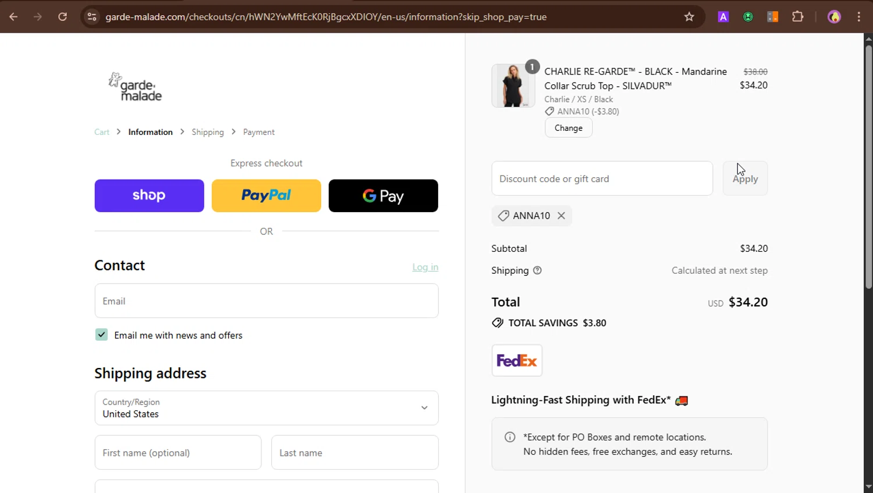Click the Total Savings tag icon

pos(498,323)
